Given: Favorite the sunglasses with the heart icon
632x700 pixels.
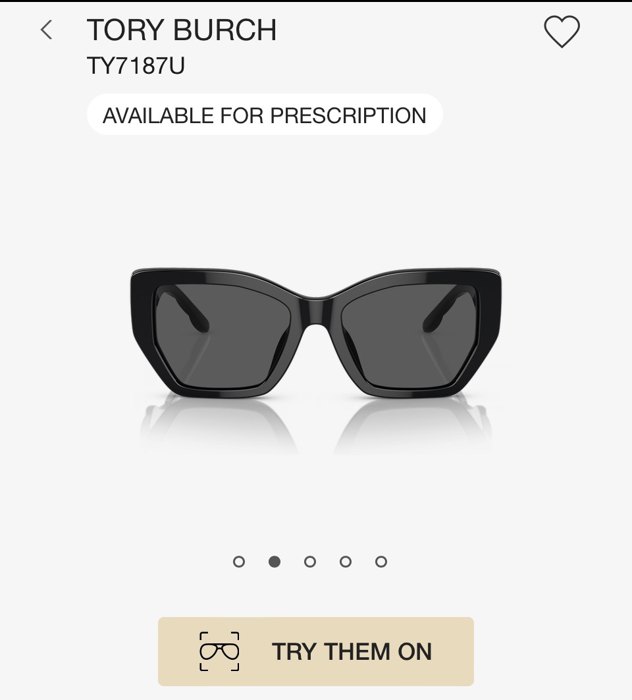Looking at the screenshot, I should (x=562, y=32).
